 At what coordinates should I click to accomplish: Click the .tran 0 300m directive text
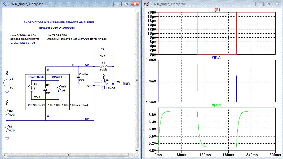point(23,35)
